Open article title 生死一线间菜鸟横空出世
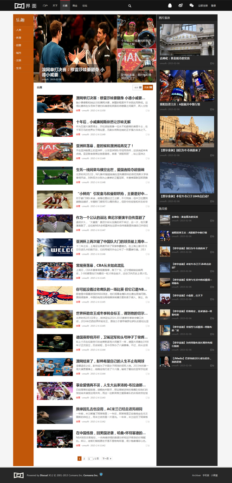 click(x=110, y=170)
